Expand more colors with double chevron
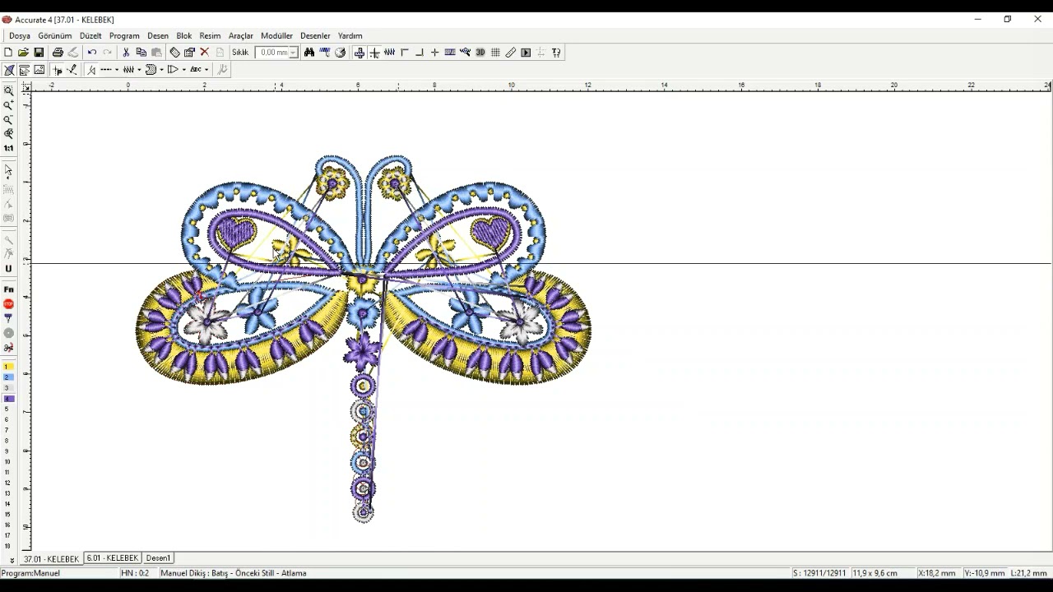The width and height of the screenshot is (1053, 592). tap(12, 560)
